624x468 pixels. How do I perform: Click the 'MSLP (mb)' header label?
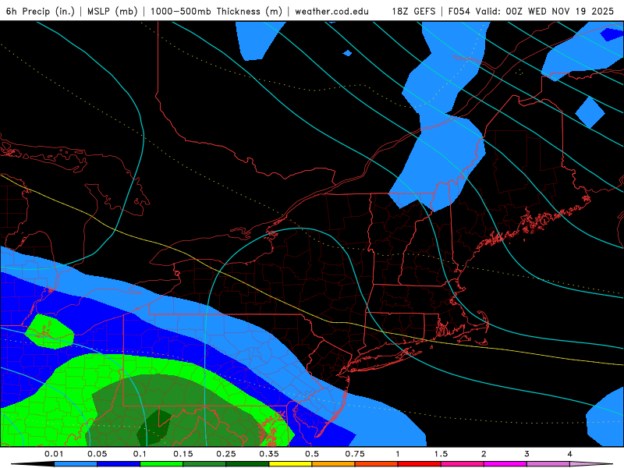112,11
